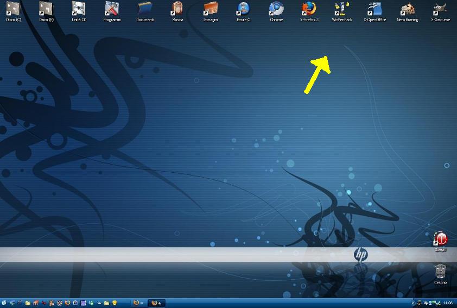The image size is (457, 308).
Task: Launch the Chrome desktop shortcut
Action: pyautogui.click(x=276, y=9)
